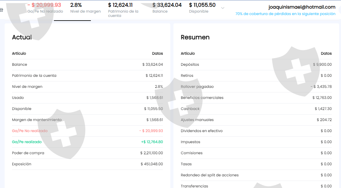Select the Cashback row in Resumen

click(256, 109)
